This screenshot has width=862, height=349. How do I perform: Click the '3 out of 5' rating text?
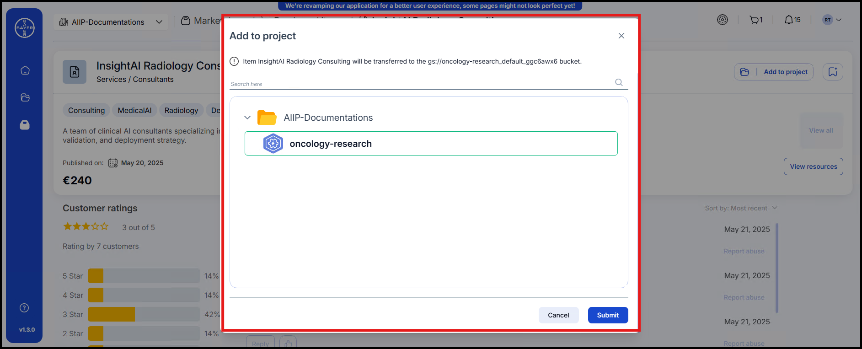tap(139, 227)
